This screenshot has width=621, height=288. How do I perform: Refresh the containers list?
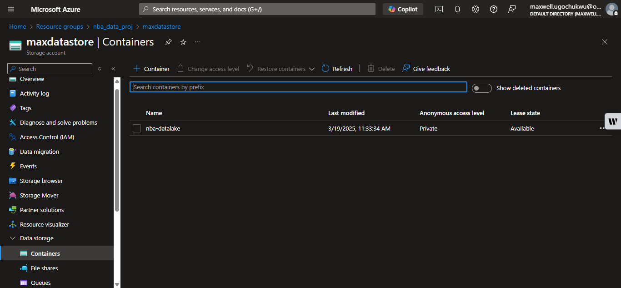(x=337, y=69)
